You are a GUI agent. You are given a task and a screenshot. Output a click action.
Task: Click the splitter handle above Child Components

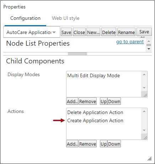pos(77,54)
